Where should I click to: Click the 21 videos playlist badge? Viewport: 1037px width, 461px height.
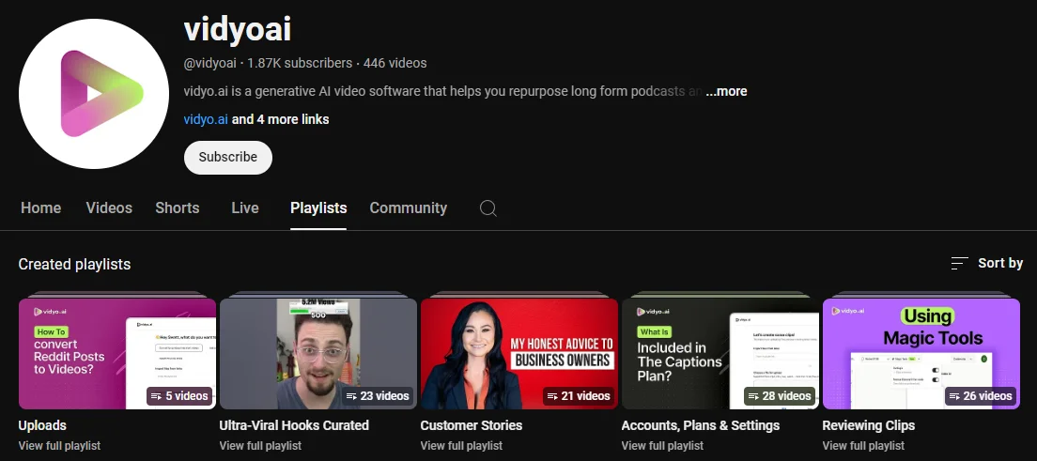(579, 396)
